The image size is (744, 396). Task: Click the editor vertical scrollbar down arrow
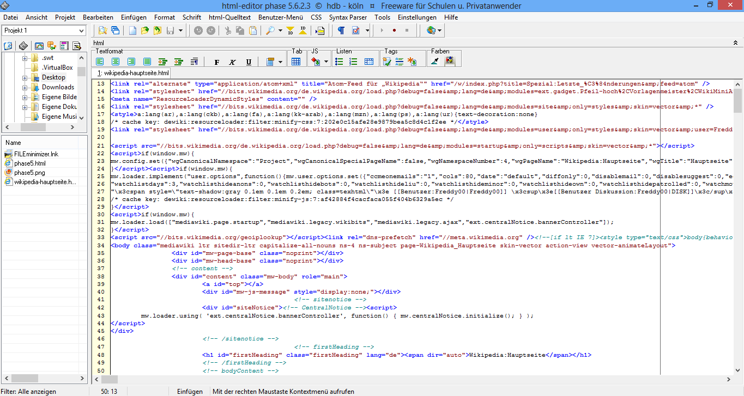coord(737,369)
